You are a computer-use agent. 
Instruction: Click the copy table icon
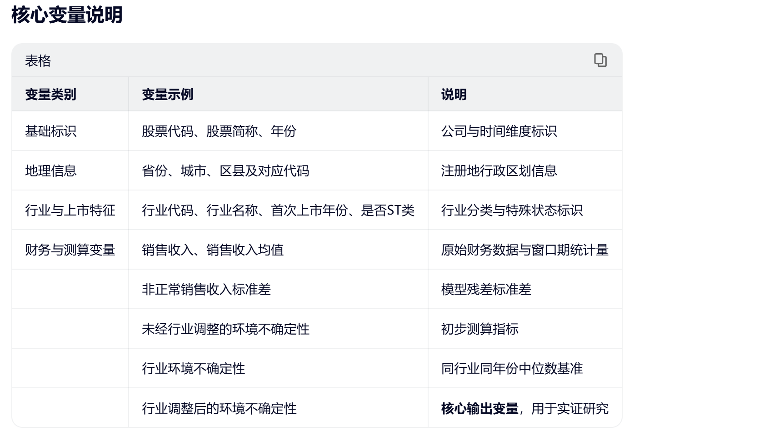click(x=600, y=60)
